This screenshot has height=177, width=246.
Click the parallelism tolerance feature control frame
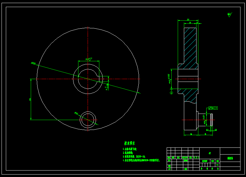tap(213, 108)
